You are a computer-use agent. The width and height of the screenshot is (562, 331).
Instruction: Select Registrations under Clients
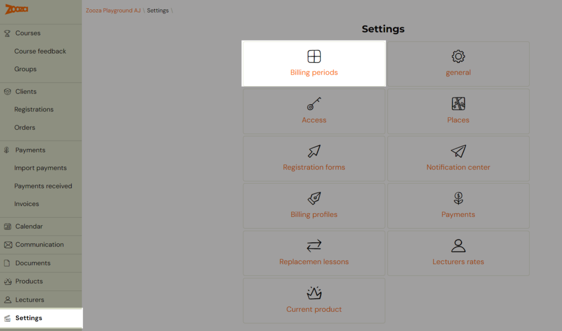tap(33, 110)
